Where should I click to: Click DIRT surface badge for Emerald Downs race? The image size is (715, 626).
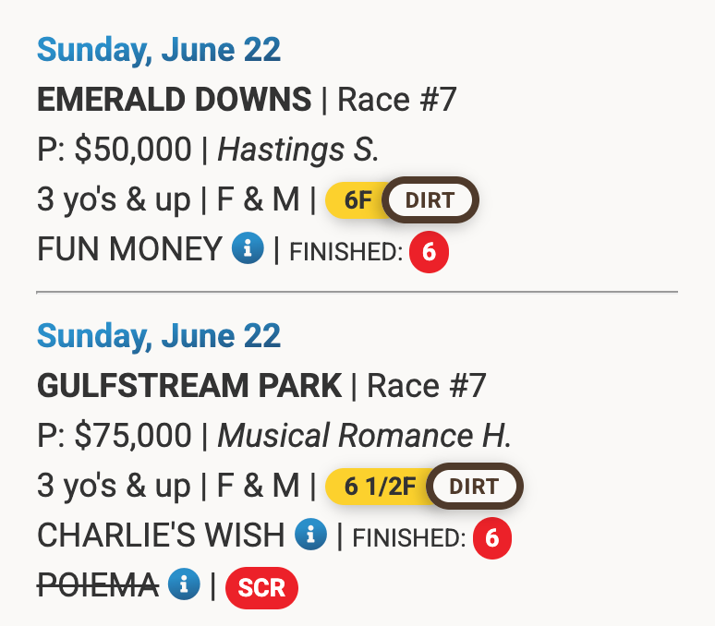[430, 200]
